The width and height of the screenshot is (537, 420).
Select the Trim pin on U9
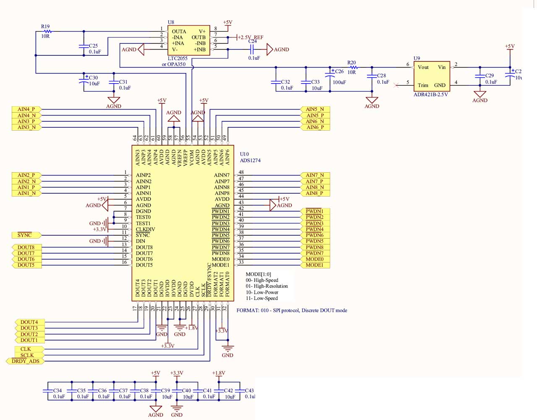point(423,85)
